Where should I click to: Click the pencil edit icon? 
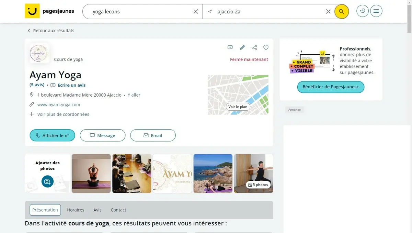tap(242, 48)
